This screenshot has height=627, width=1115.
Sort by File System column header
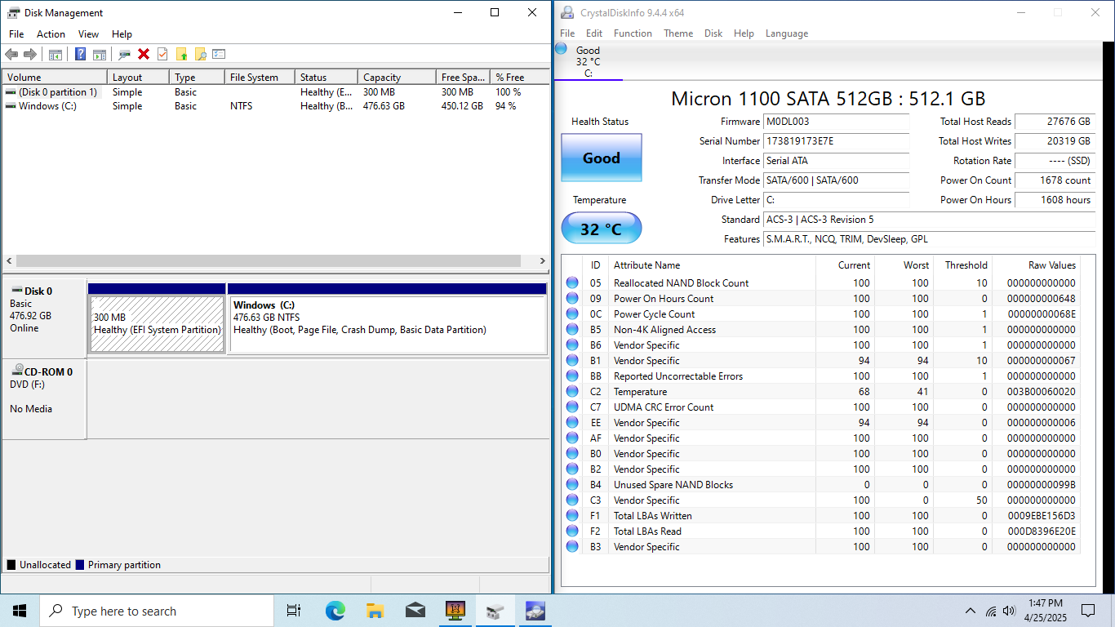260,78
